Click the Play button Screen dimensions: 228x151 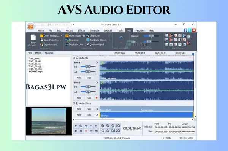[x=76, y=126]
